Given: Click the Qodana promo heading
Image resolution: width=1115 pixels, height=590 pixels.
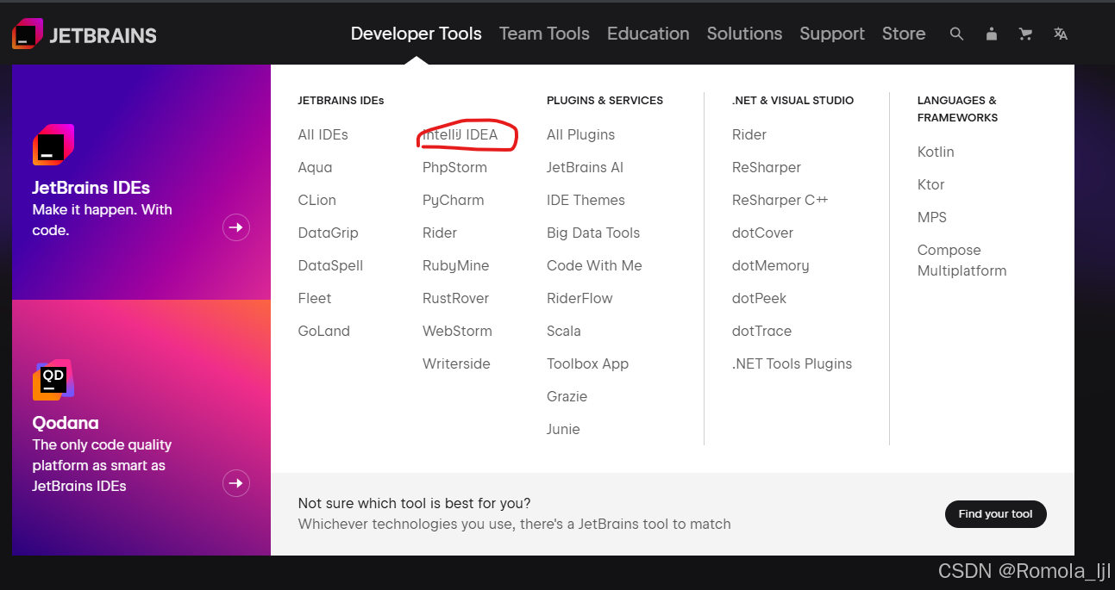Looking at the screenshot, I should 66,423.
